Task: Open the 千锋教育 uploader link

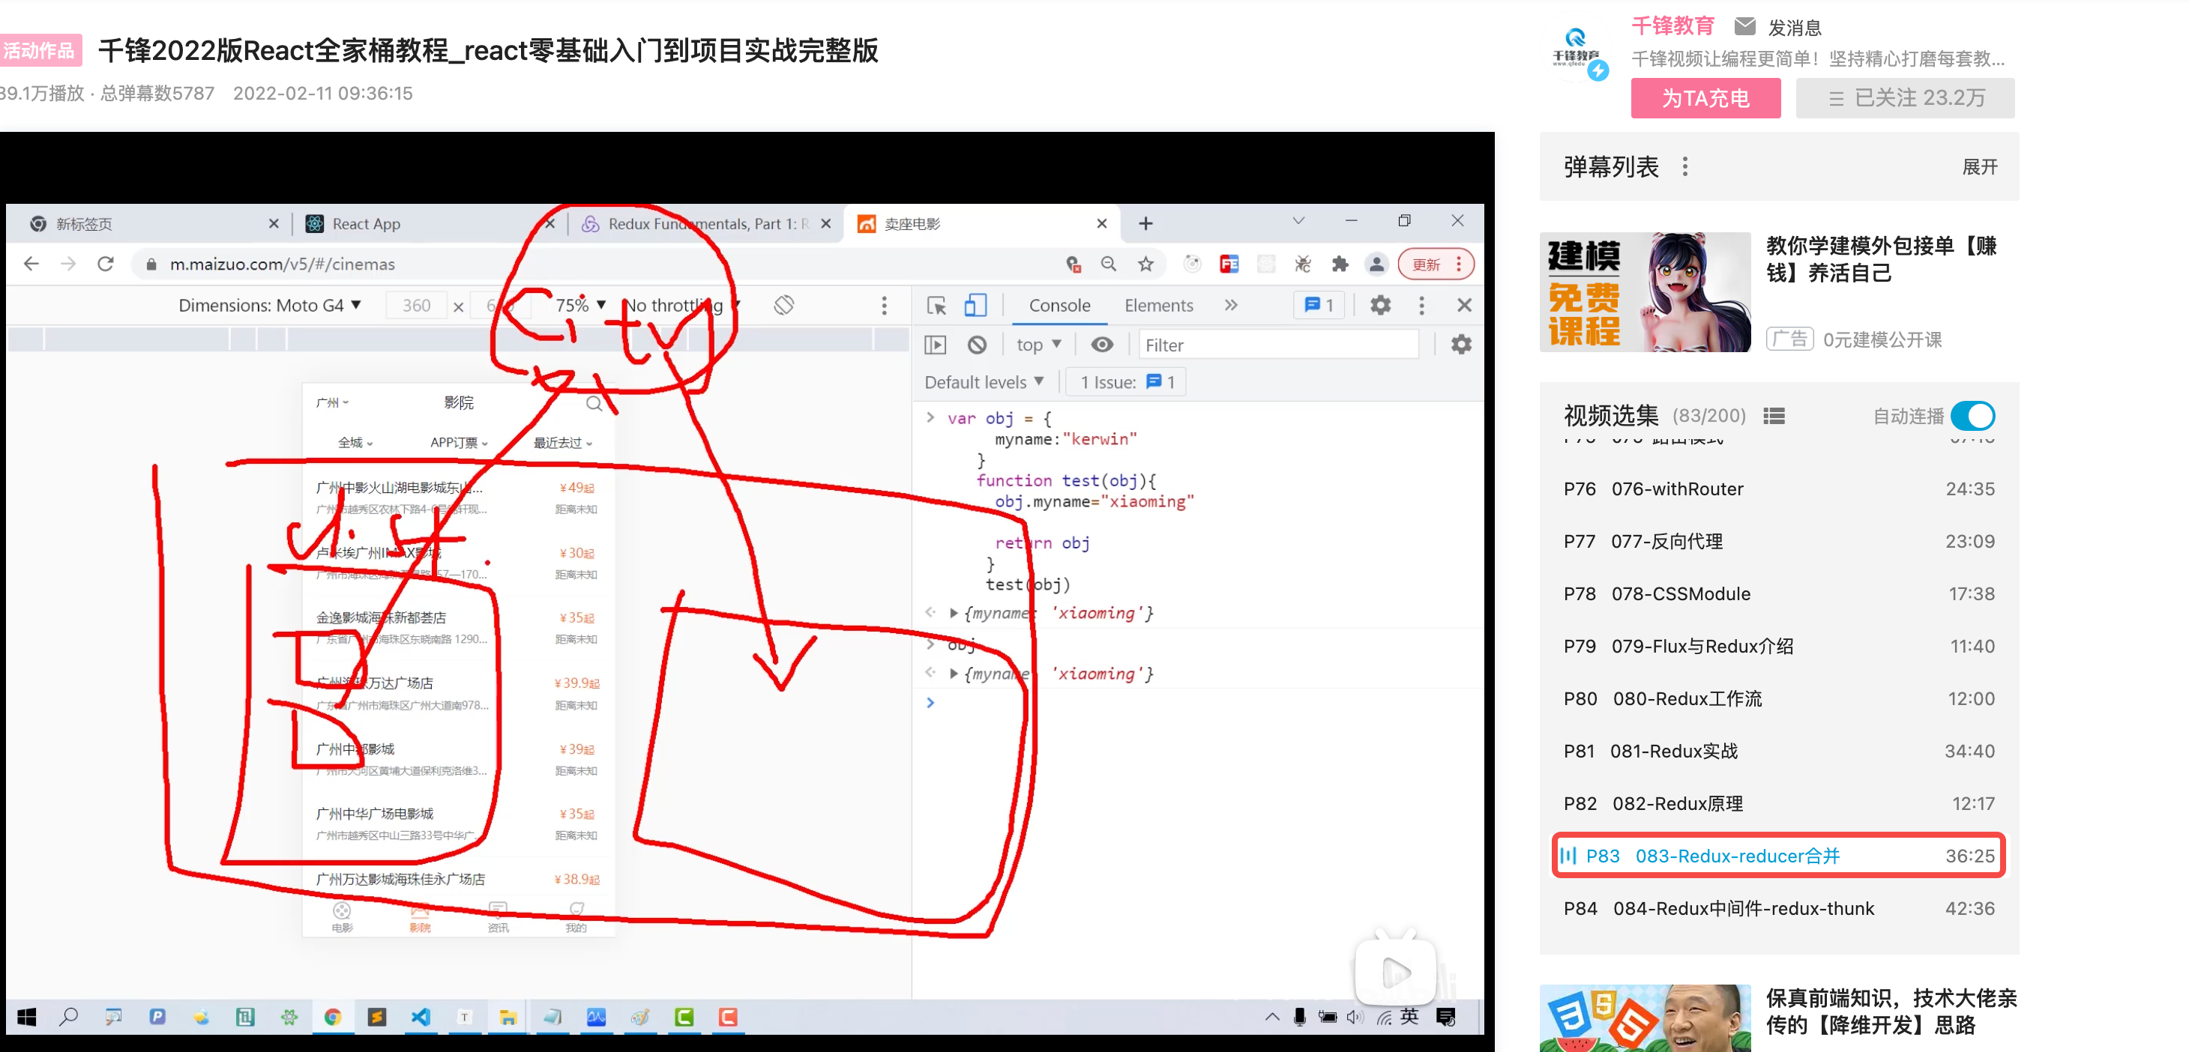Action: (x=1672, y=26)
